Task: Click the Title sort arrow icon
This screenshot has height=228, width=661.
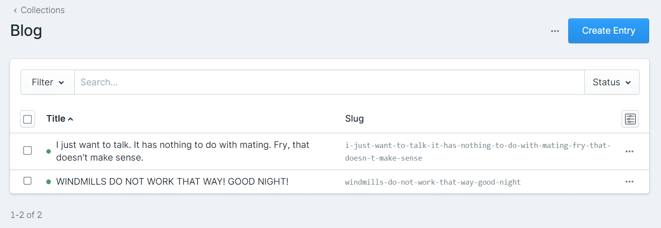Action: (71, 119)
